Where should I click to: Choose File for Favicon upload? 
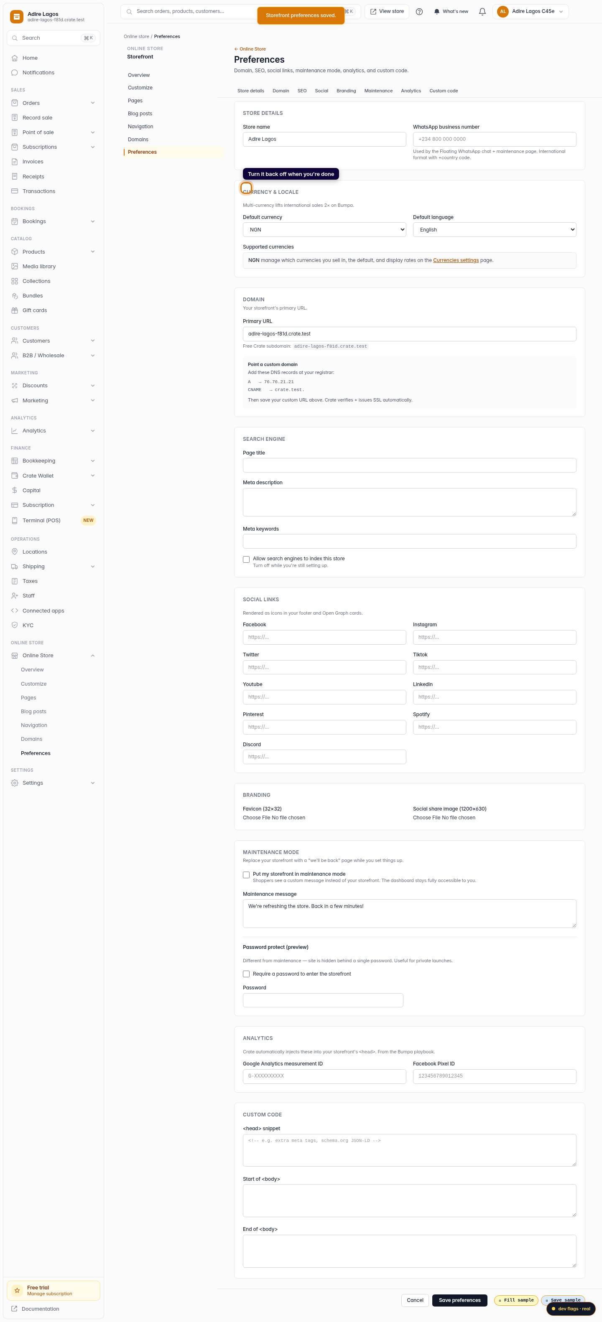pyautogui.click(x=256, y=818)
